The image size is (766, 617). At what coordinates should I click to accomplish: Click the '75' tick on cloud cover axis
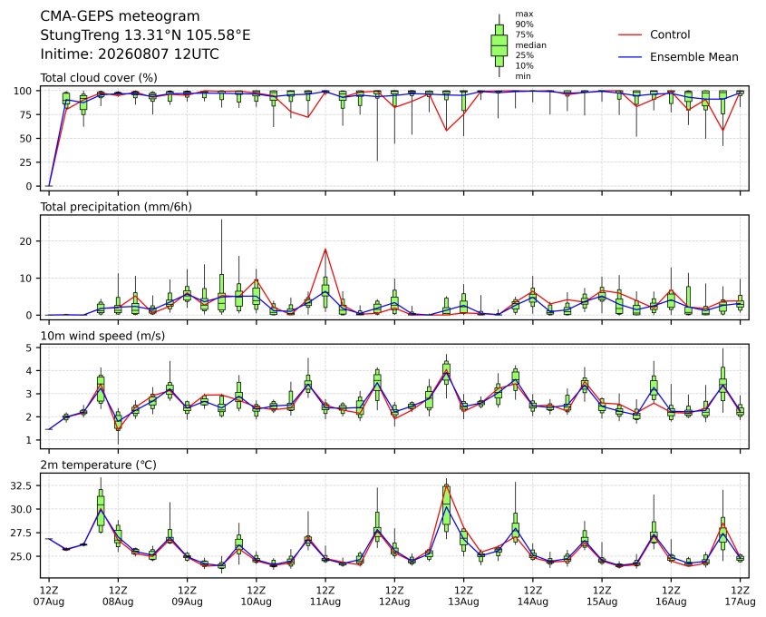(26, 115)
